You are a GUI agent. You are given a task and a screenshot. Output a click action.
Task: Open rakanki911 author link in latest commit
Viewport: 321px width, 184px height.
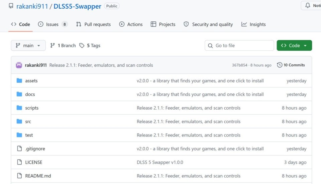click(36, 65)
